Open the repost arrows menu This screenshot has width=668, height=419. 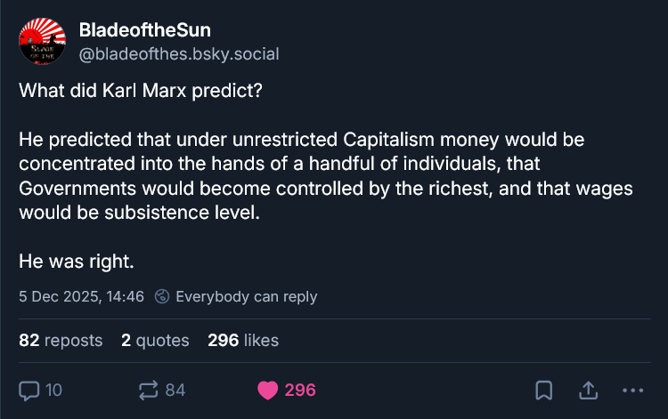pyautogui.click(x=149, y=390)
